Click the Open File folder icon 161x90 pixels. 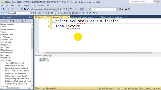tap(22, 9)
